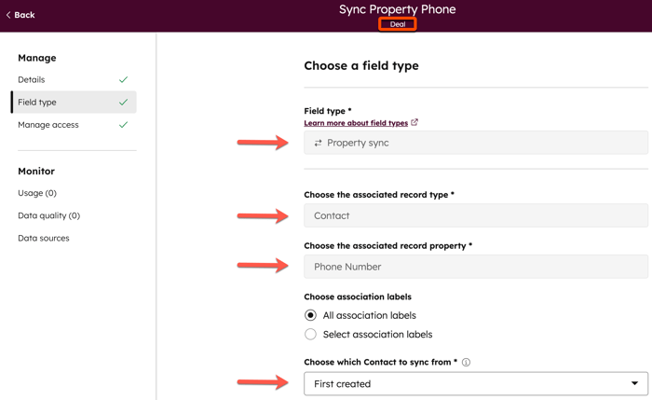Click the green checkmark beside Manage access

coord(123,125)
